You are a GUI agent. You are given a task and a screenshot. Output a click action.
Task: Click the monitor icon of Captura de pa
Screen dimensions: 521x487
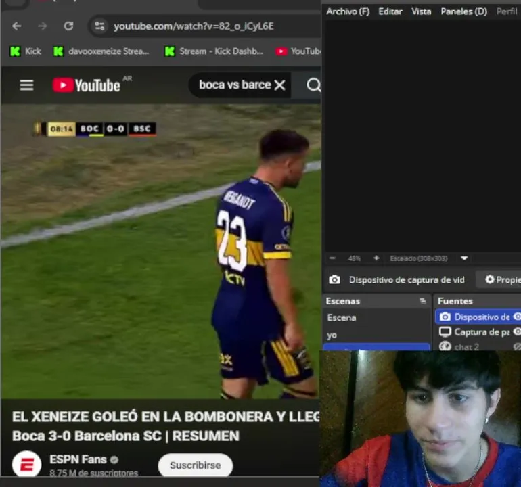pos(445,331)
